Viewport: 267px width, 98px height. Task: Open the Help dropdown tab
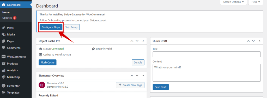coord(256,2)
